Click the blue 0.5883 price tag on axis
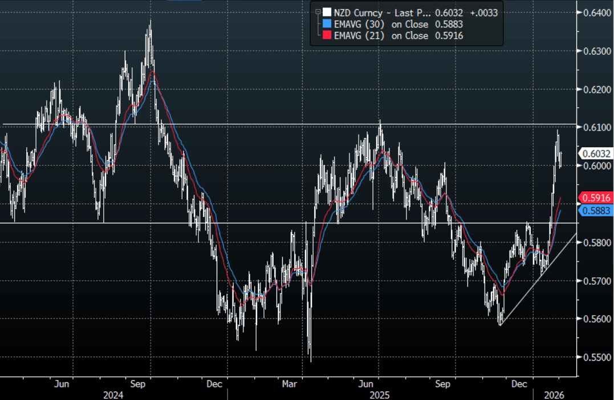Image resolution: width=614 pixels, height=400 pixels. (595, 211)
